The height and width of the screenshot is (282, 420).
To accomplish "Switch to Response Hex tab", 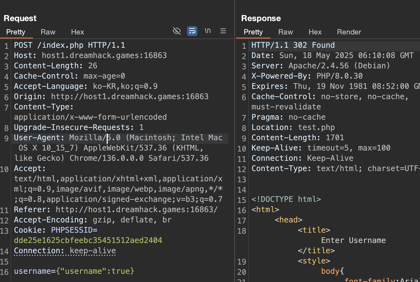I will (315, 32).
